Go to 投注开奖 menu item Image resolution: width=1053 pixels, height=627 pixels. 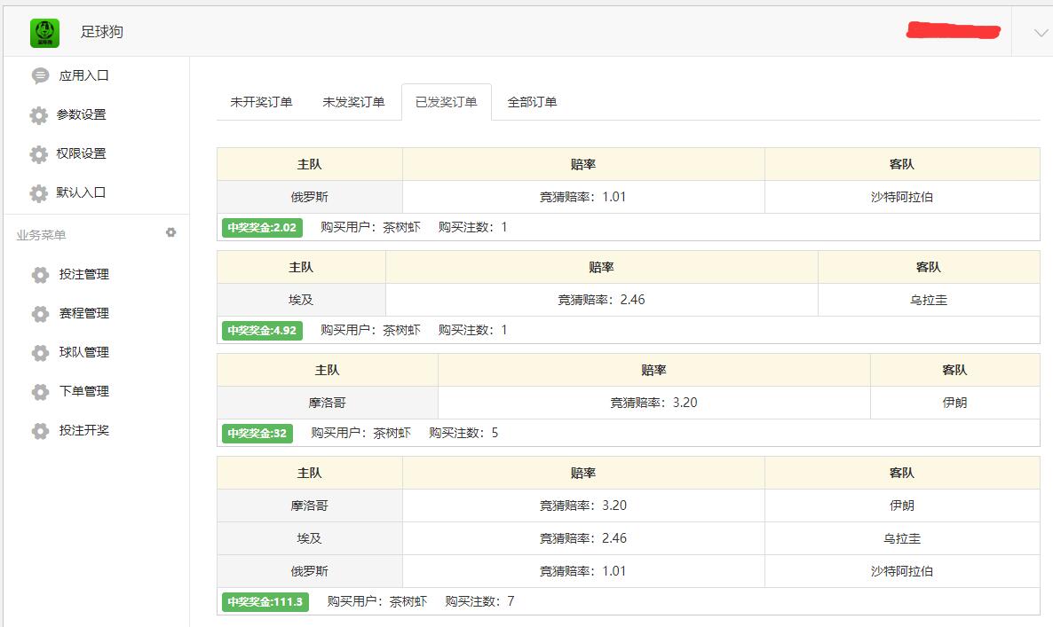84,430
